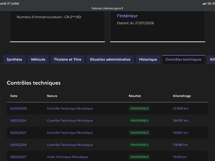Click Visite Technique Périodique in the 08/03/2017 row
This screenshot has height=161, width=215.
click(67, 157)
